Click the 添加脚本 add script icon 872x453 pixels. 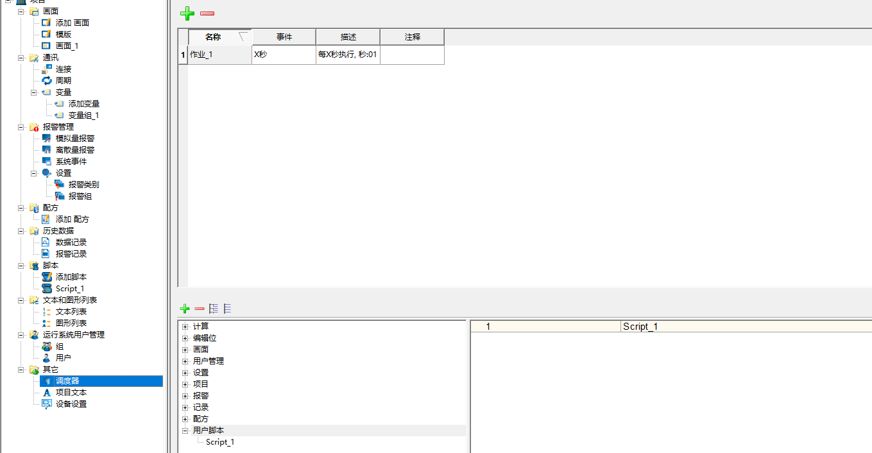pyautogui.click(x=46, y=277)
